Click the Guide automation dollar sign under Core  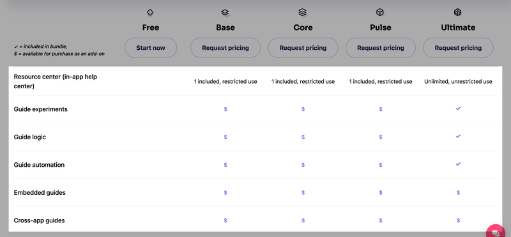pos(303,165)
